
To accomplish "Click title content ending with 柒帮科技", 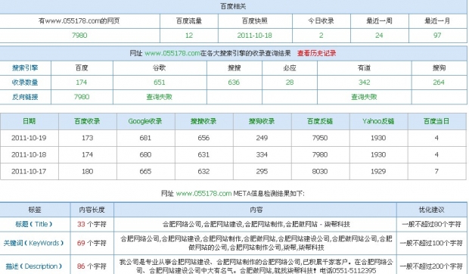I will (256, 224).
